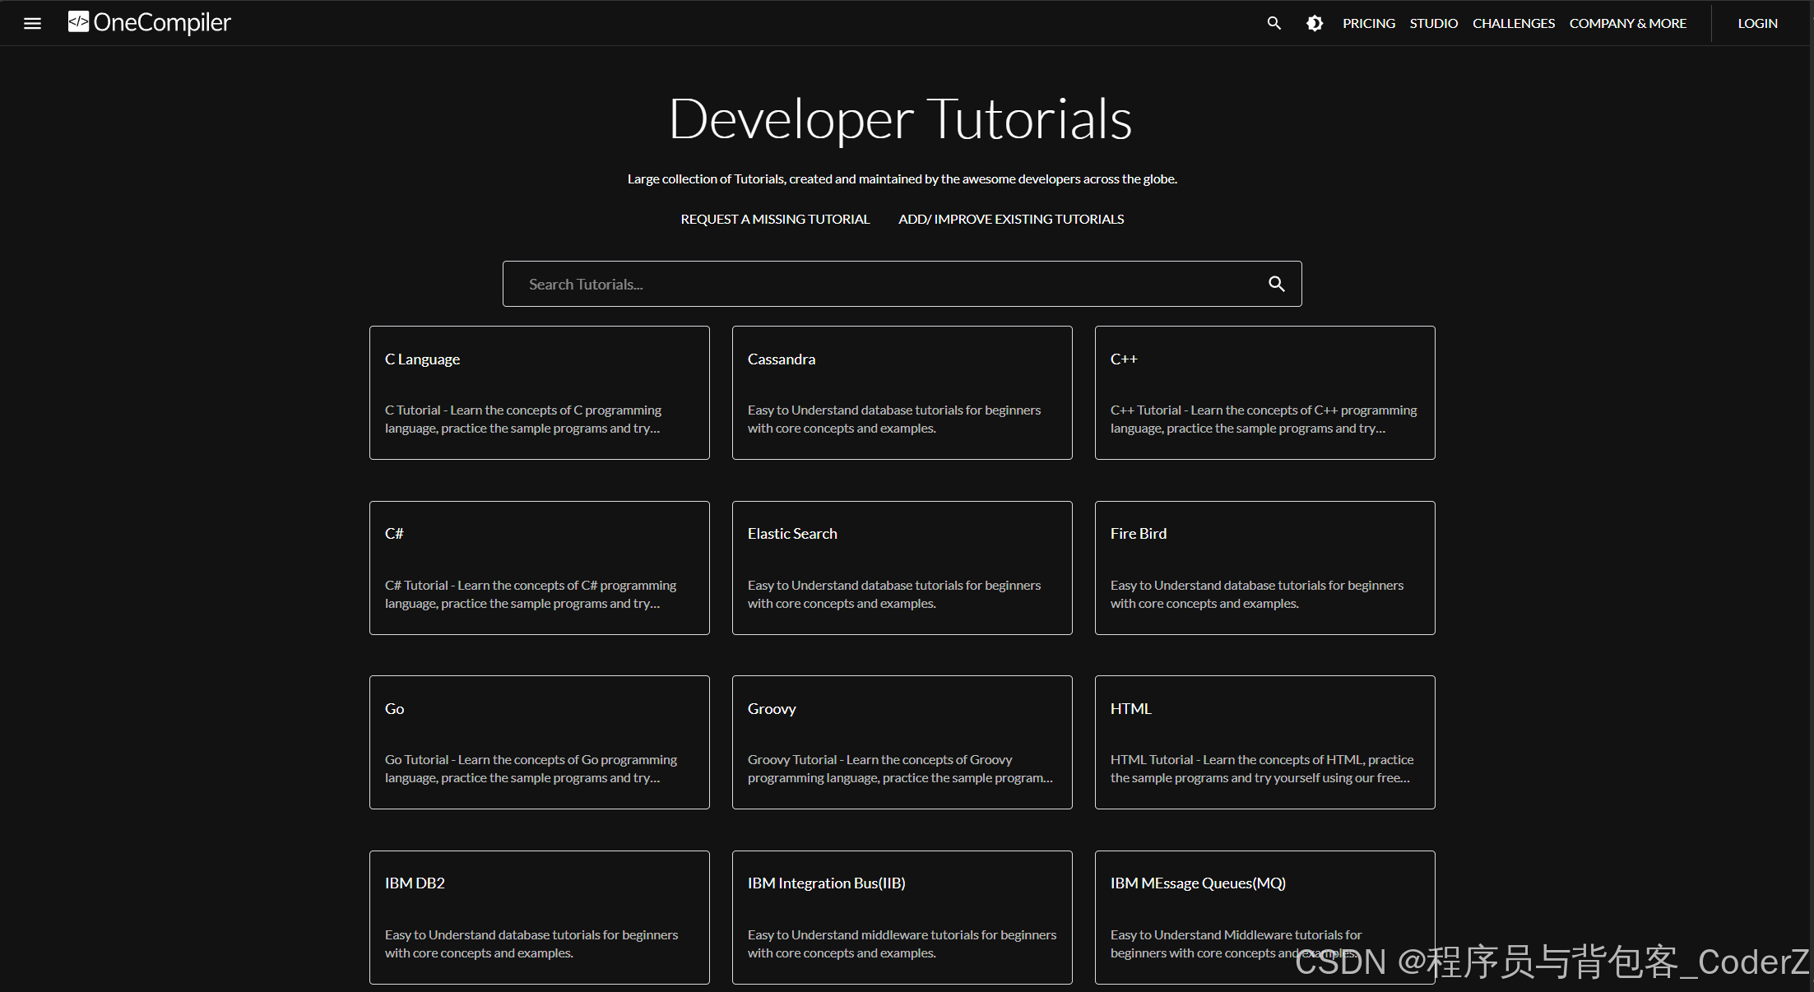Go to Challenges page
The height and width of the screenshot is (992, 1814).
[1513, 23]
